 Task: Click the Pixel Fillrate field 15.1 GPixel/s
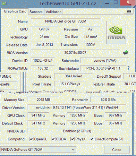click(70, 84)
